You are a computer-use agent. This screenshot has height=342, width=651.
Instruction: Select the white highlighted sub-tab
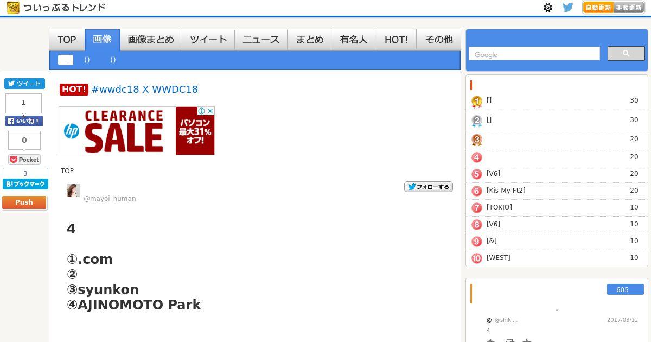[66, 60]
